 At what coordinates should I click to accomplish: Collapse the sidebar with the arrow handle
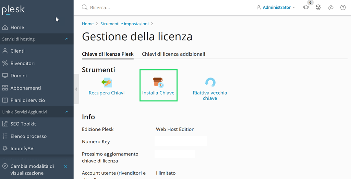coord(76,89)
